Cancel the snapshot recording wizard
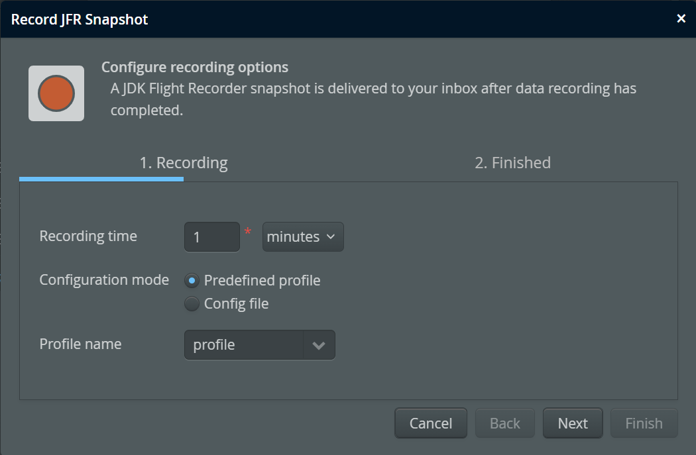Image resolution: width=696 pixels, height=455 pixels. coord(431,423)
